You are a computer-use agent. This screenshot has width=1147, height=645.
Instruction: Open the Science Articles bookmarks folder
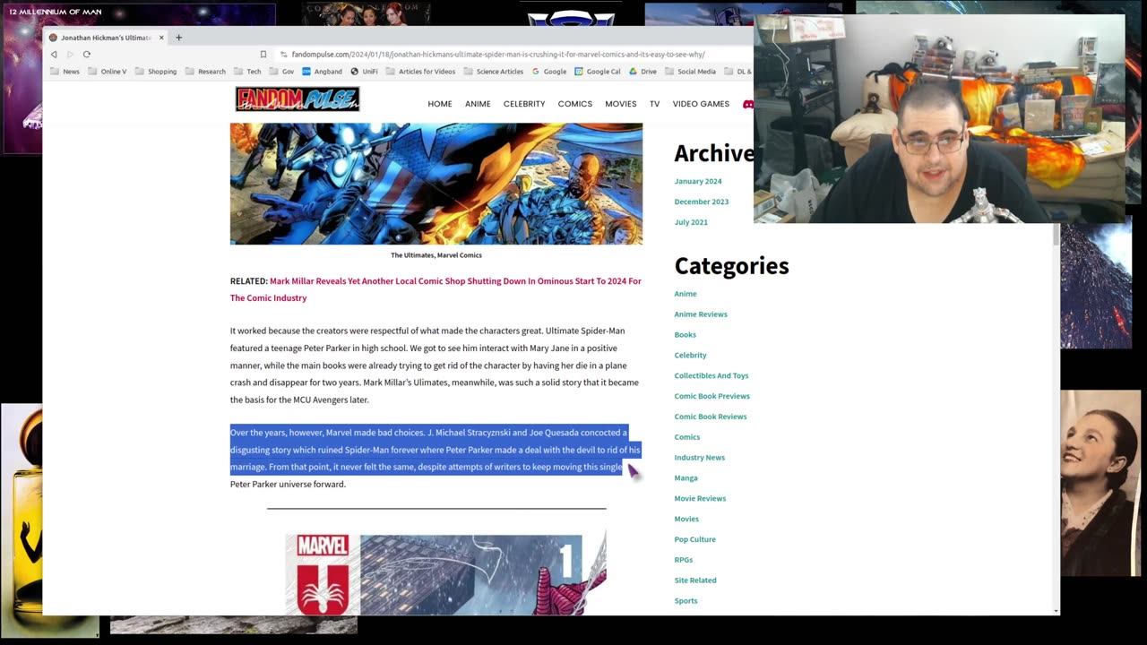click(493, 72)
